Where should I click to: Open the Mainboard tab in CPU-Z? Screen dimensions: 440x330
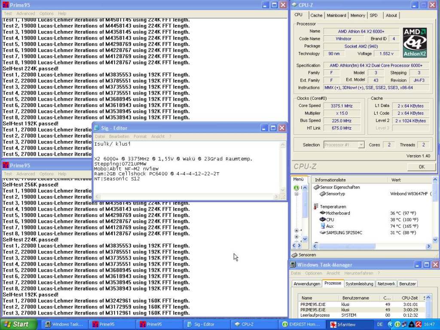(x=336, y=15)
